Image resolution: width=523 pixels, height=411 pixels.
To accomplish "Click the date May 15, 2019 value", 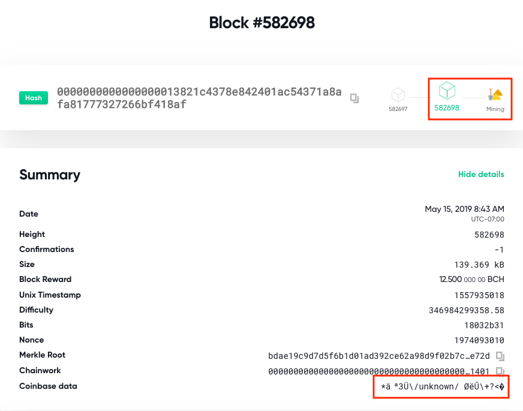I will (x=464, y=209).
